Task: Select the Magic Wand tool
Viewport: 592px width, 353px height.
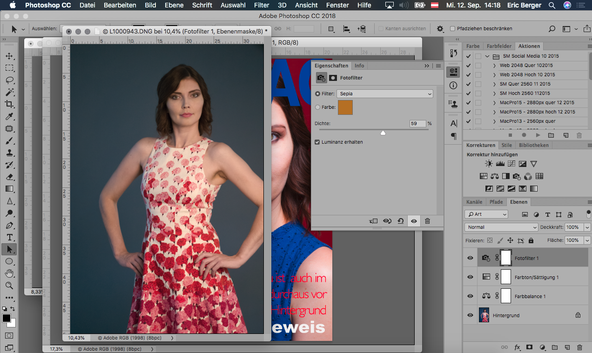Action: (x=9, y=92)
